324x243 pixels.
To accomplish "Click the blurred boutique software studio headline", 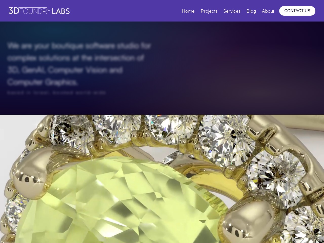I will click(79, 64).
